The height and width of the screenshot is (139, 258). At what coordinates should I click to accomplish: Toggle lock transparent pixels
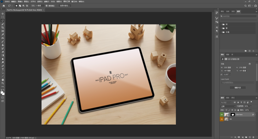[x=227, y=110]
